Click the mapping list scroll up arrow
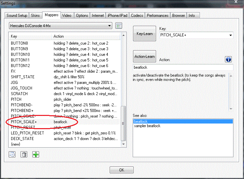 point(123,35)
